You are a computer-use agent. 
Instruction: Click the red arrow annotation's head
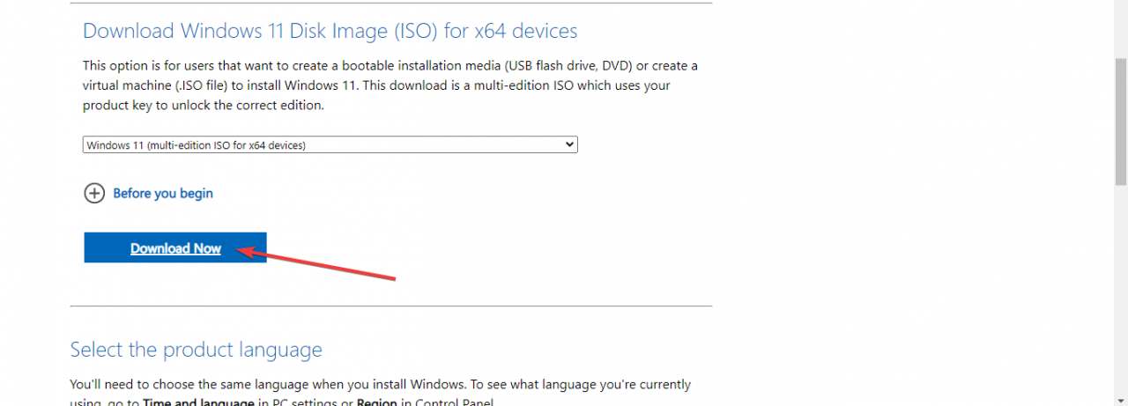pos(248,252)
